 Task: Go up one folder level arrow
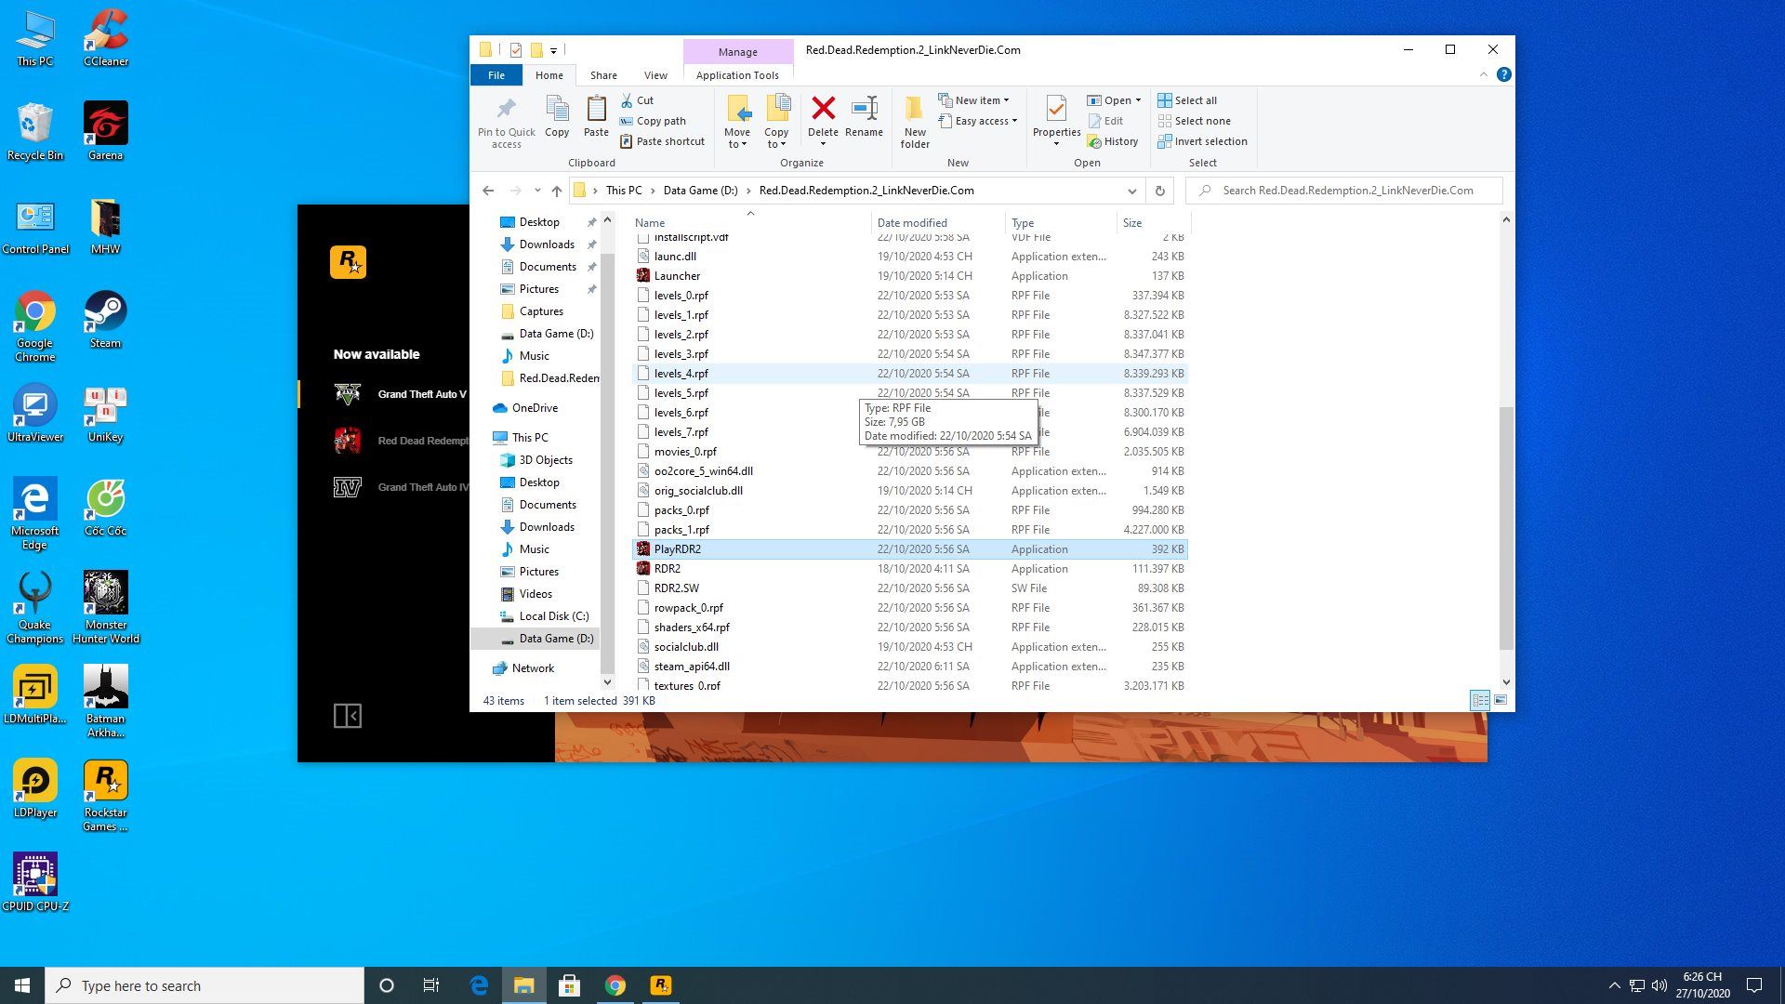556,191
